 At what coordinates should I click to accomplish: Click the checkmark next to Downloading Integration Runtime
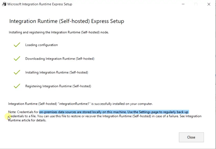click(x=17, y=58)
